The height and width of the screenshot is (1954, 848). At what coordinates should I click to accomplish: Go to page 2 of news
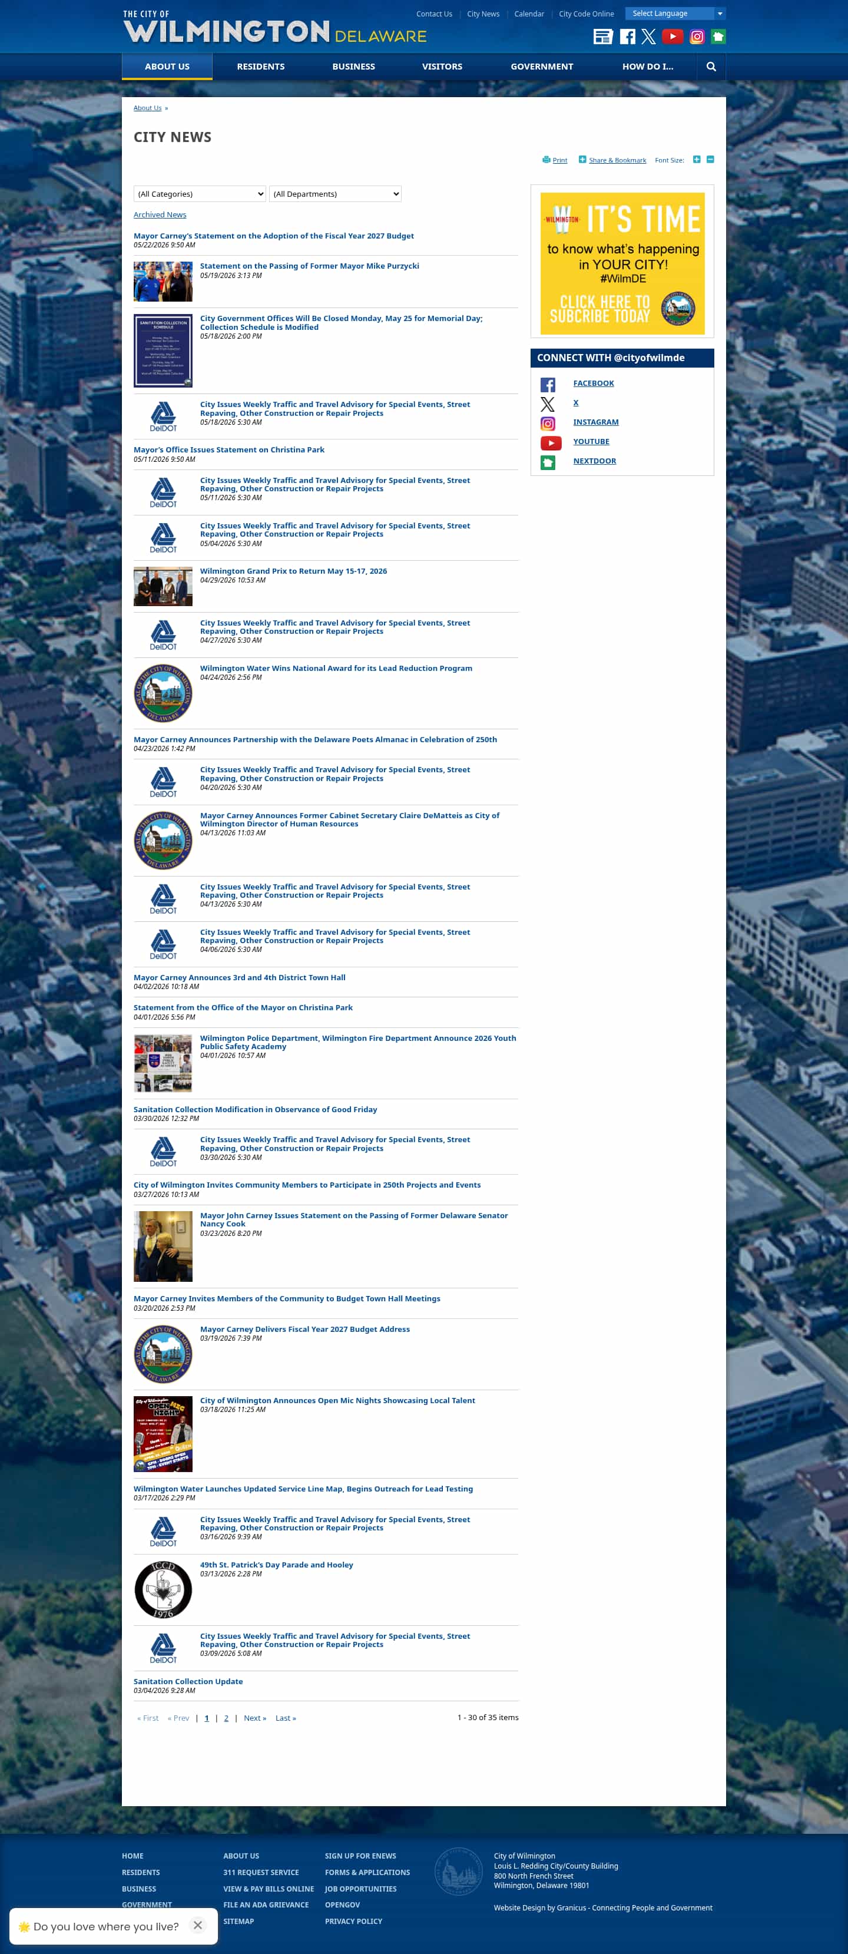coord(226,1718)
